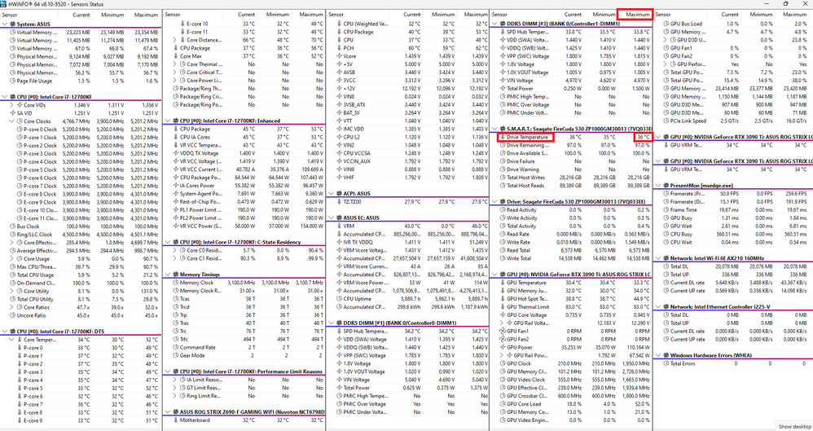The height and width of the screenshot is (431, 813).
Task: Select the P-core 3 Clock row
Action: click(x=81, y=153)
